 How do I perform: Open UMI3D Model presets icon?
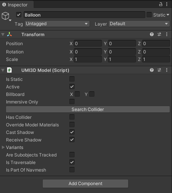tap(159, 70)
